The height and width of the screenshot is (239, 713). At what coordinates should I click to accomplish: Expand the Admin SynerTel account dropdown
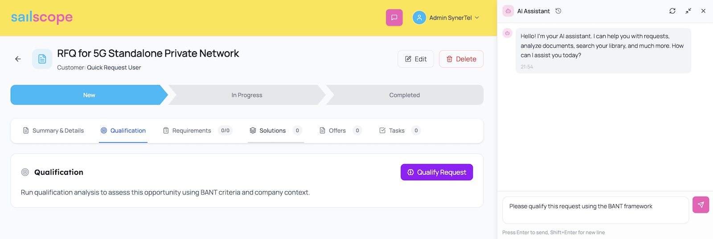tap(477, 18)
